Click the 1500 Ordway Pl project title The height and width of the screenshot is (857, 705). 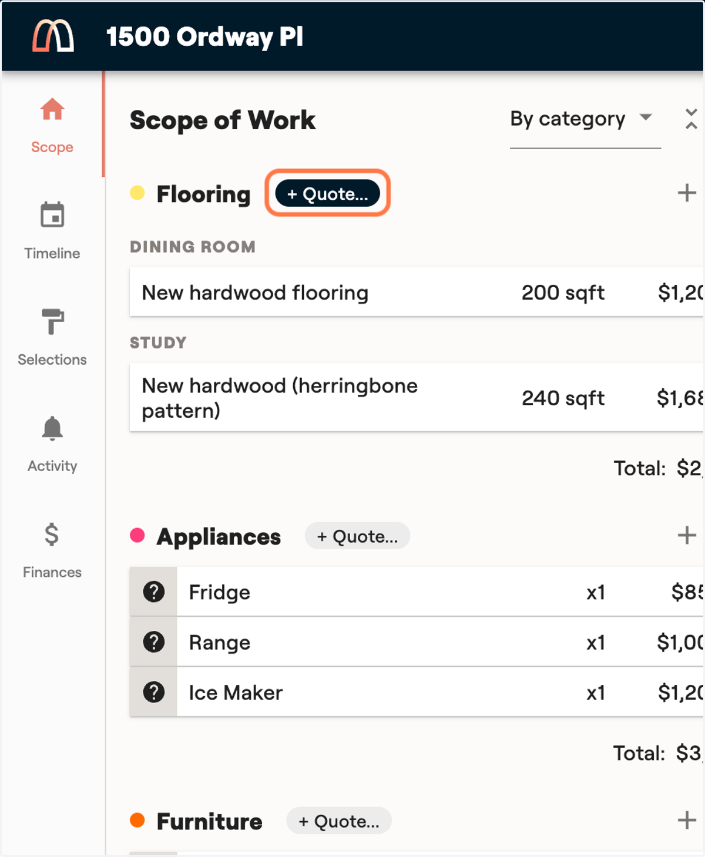(x=204, y=36)
